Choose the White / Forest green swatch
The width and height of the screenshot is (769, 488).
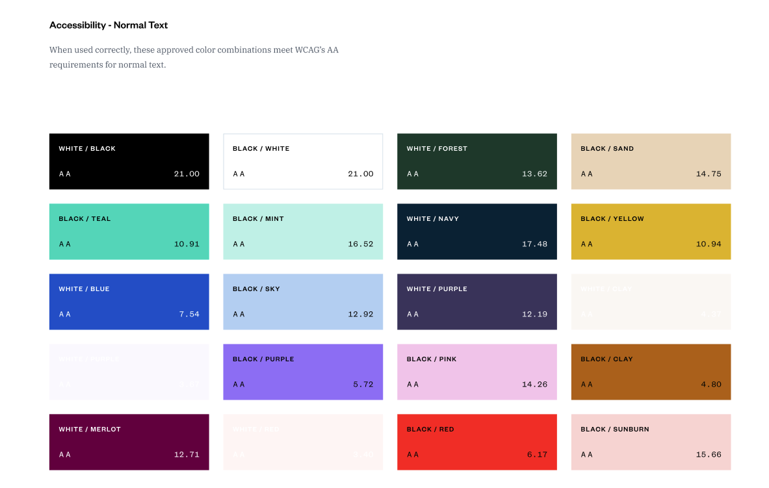point(476,161)
